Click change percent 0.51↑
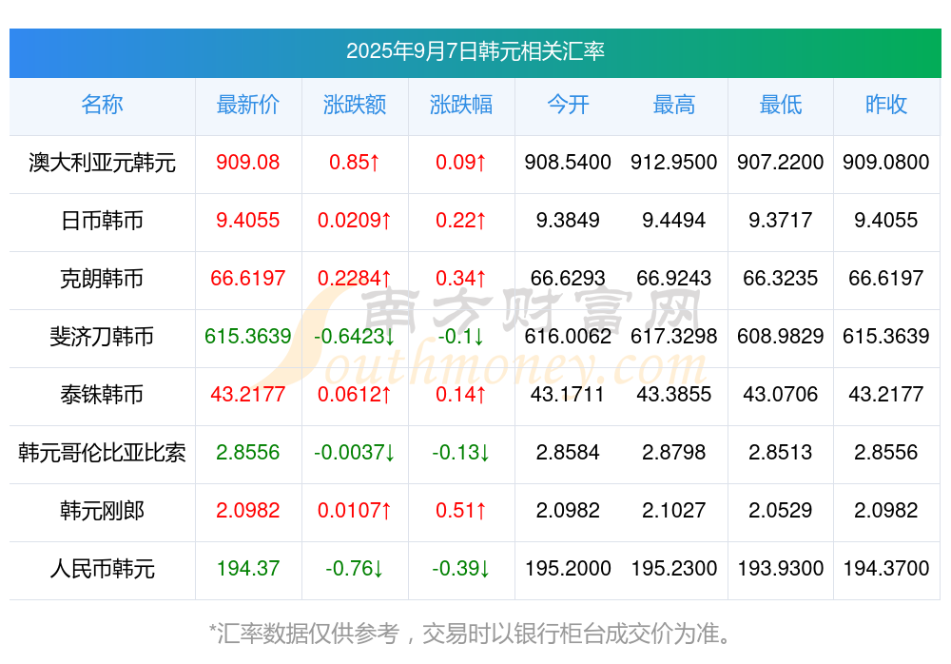 pyautogui.click(x=461, y=511)
